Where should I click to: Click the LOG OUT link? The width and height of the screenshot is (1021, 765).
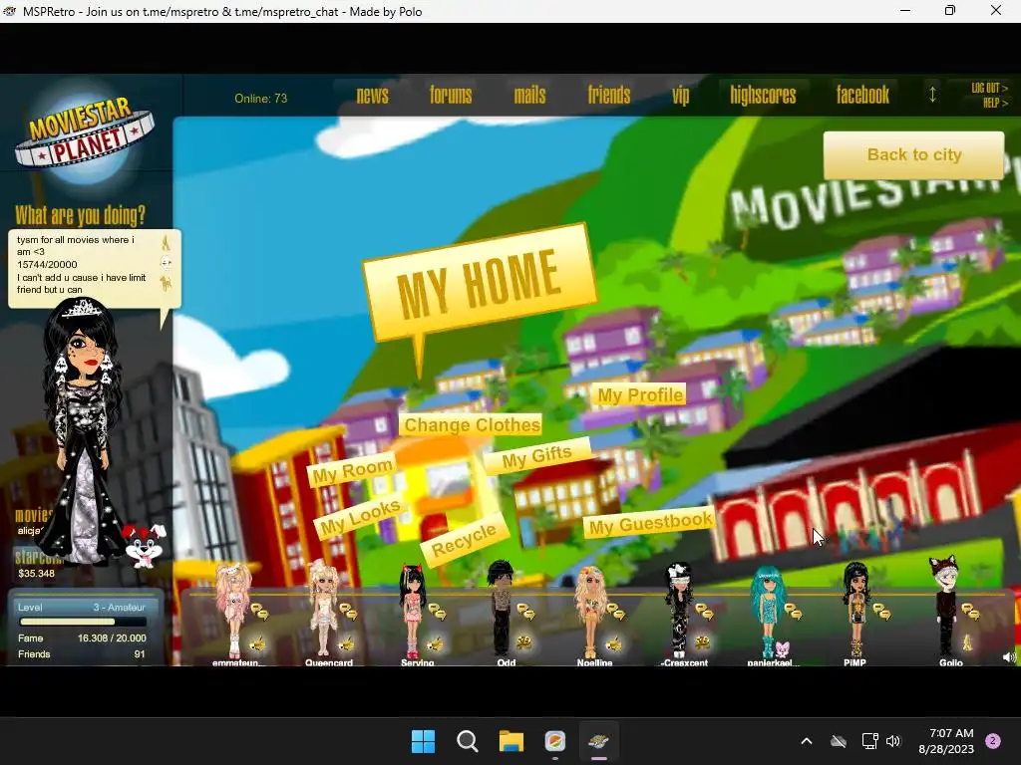tap(989, 88)
